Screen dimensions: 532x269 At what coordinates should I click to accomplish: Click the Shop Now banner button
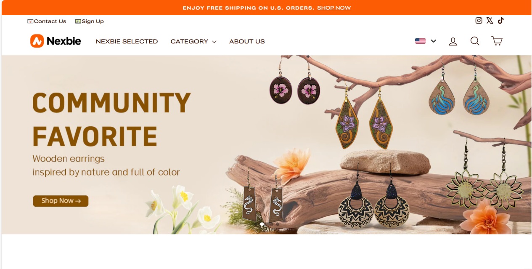(x=61, y=201)
